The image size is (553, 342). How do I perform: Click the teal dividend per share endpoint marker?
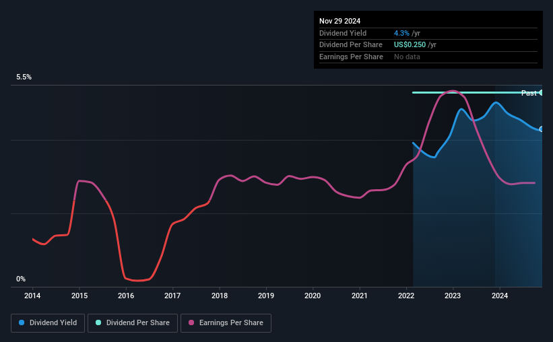pyautogui.click(x=541, y=92)
